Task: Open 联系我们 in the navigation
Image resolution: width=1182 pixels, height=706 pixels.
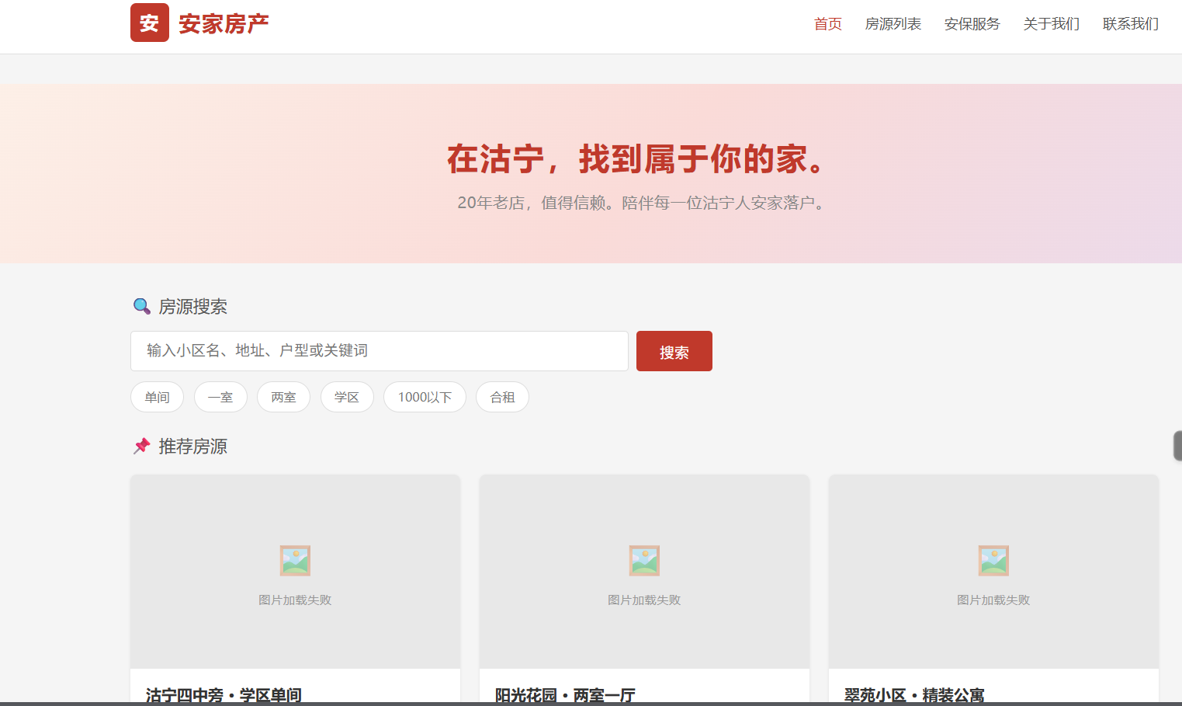Action: point(1131,24)
